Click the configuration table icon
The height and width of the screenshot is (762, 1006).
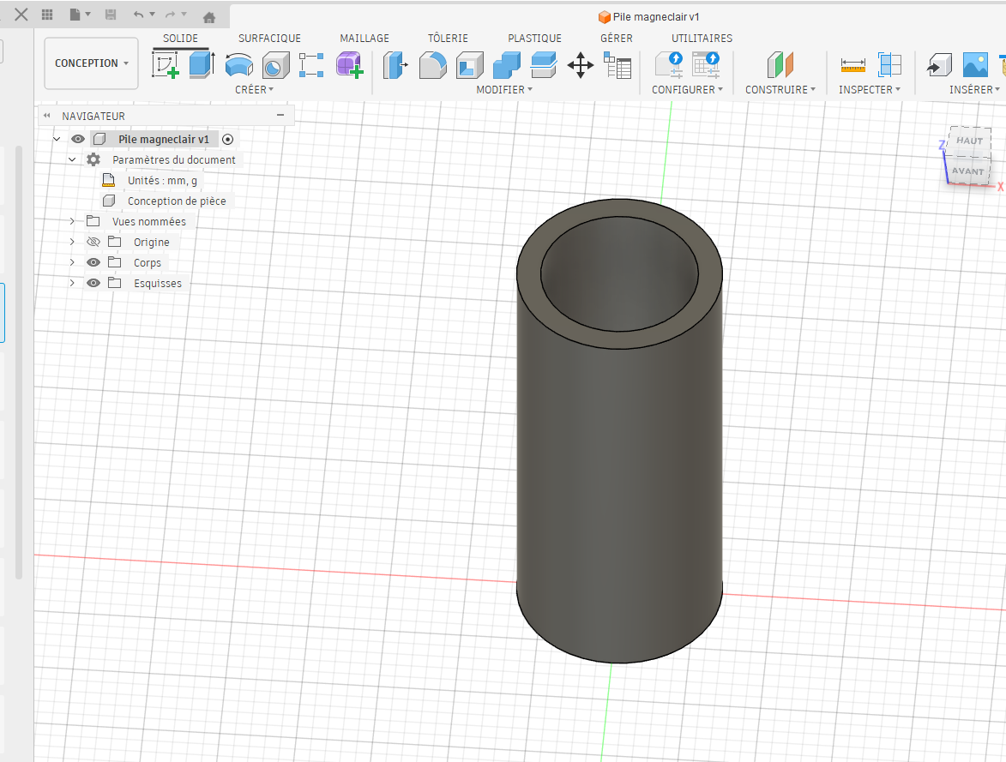706,65
